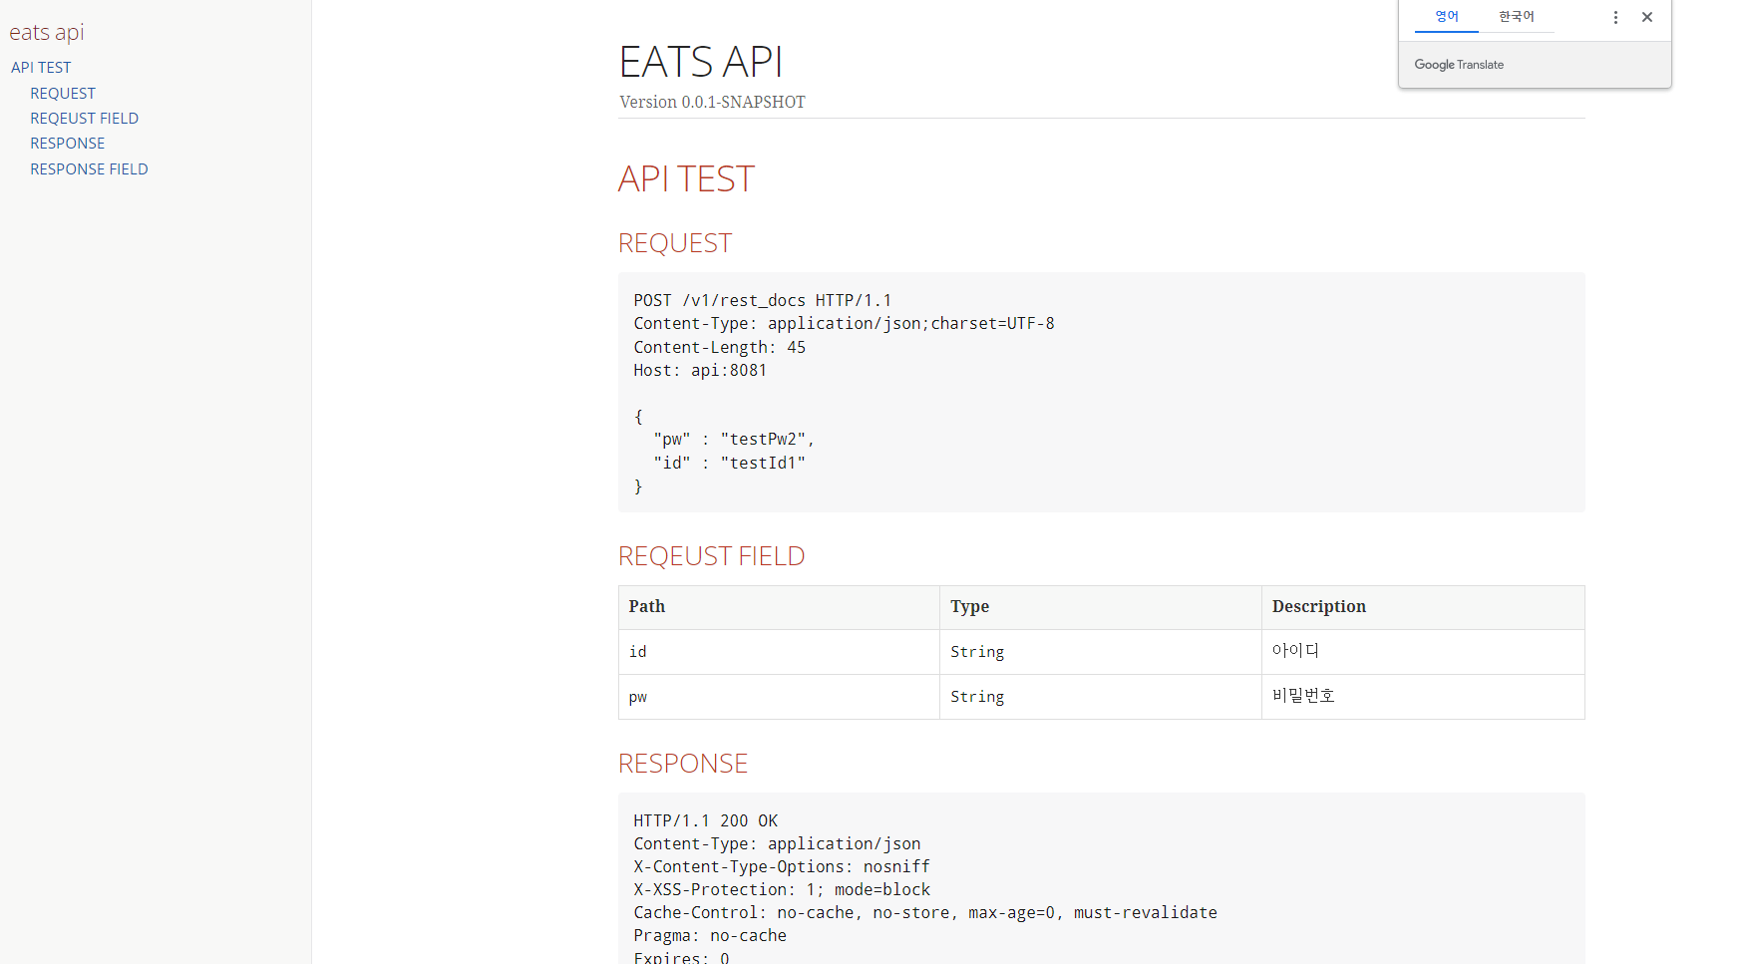
Task: Click the API TEST section heading
Action: pyautogui.click(x=686, y=179)
